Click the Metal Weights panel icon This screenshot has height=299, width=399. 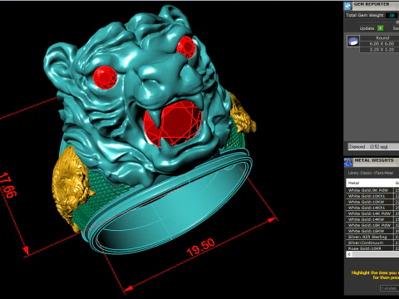pyautogui.click(x=348, y=162)
